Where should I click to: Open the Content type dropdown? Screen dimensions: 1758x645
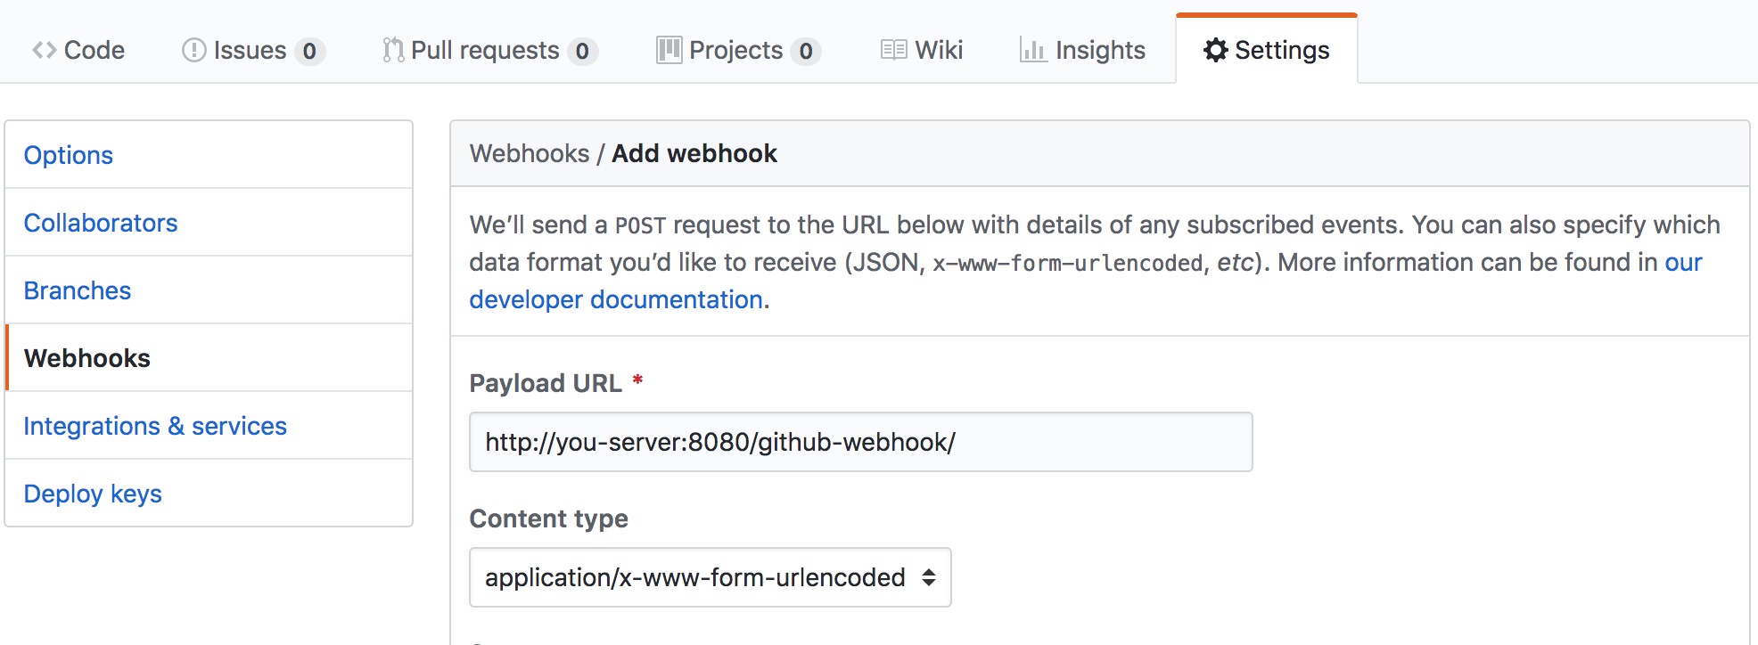pos(711,577)
